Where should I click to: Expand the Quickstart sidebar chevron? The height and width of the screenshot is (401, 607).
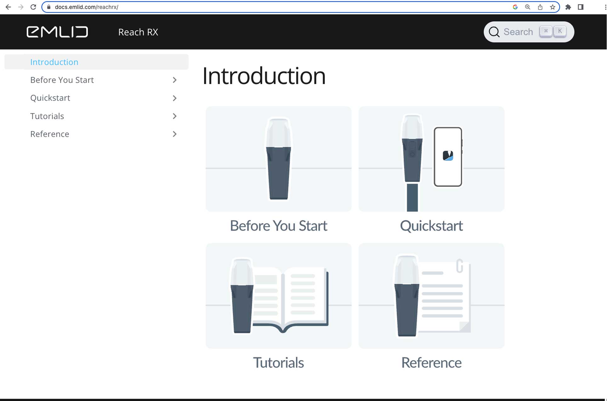click(x=175, y=98)
